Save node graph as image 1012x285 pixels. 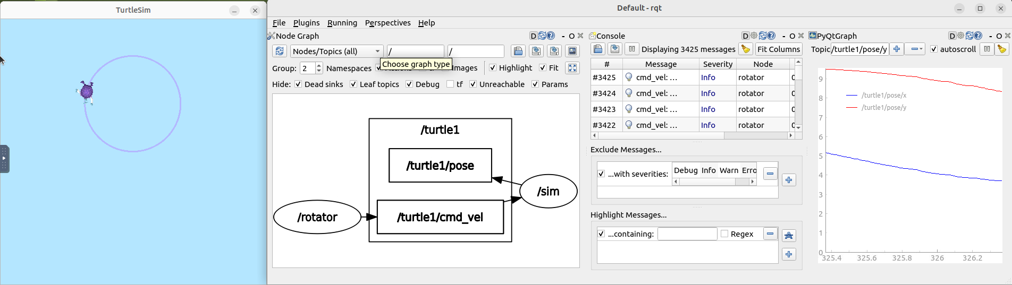click(x=572, y=51)
